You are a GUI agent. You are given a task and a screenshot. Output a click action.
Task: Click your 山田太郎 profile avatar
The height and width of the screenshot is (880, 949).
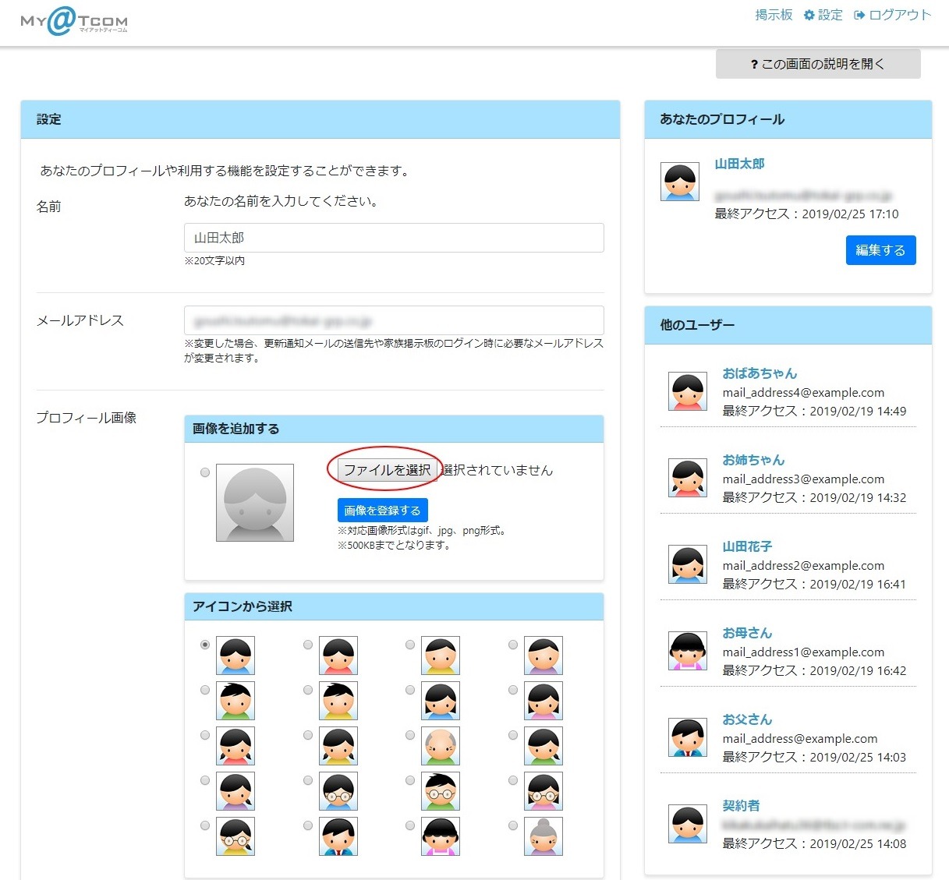[x=680, y=182]
